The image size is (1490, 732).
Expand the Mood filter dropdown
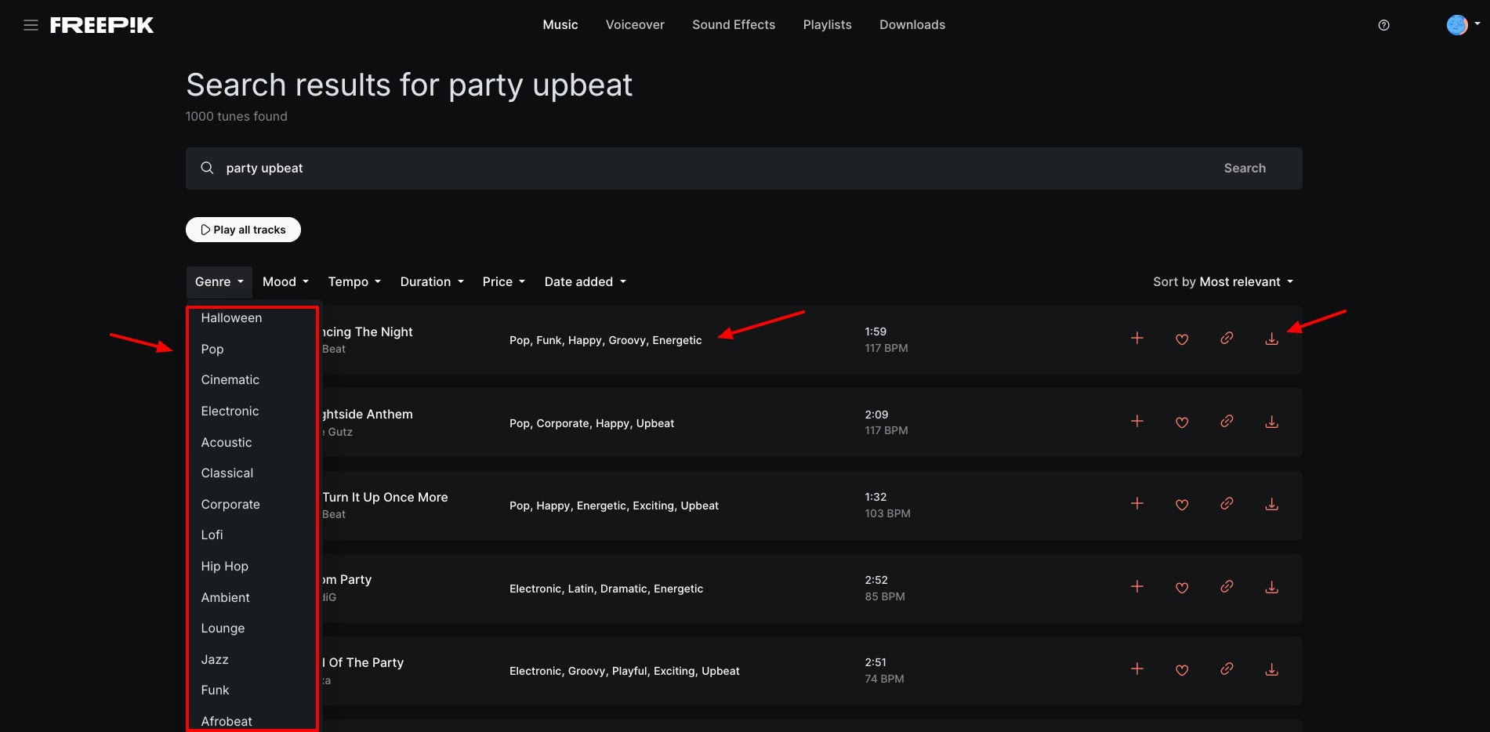[x=285, y=282]
